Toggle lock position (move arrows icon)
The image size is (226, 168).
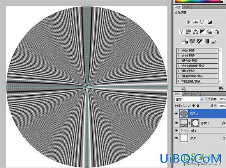[194, 106]
